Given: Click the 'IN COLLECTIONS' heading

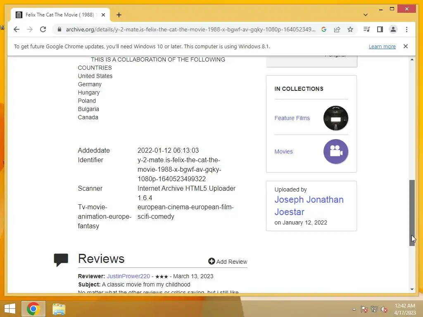Looking at the screenshot, I should (299, 89).
